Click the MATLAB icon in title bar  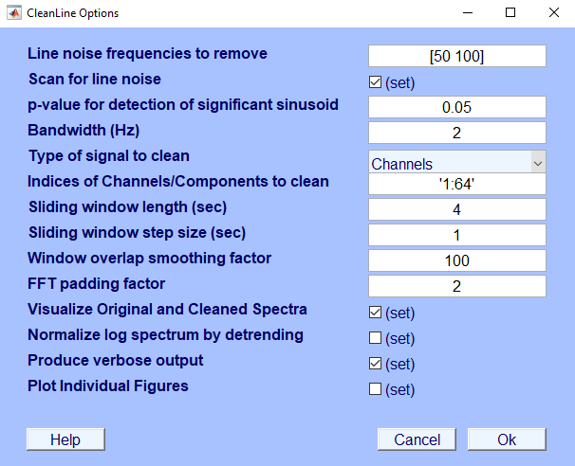14,14
